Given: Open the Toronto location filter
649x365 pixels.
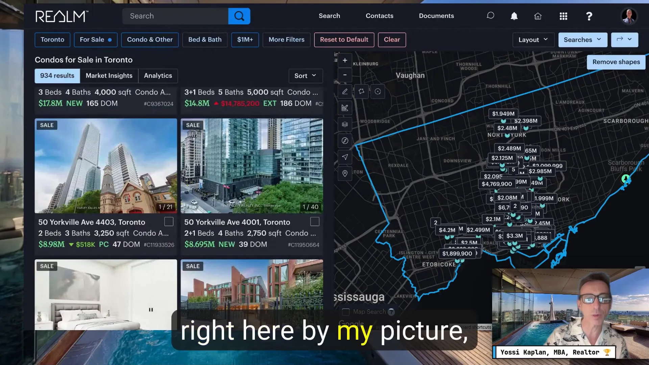Looking at the screenshot, I should point(52,40).
